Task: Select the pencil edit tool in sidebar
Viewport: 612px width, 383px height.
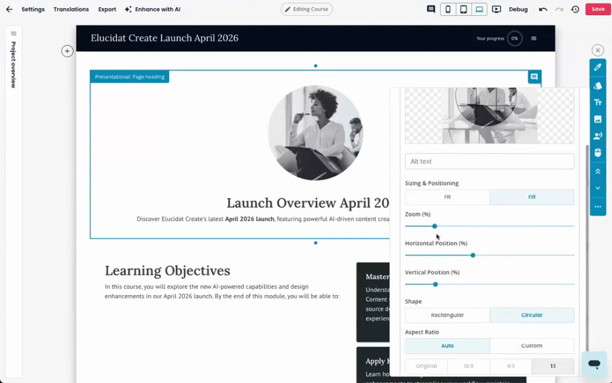Action: 598,67
